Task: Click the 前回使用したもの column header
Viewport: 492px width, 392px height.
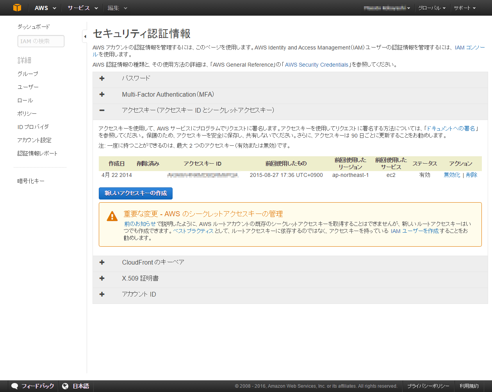Action: pyautogui.click(x=286, y=164)
